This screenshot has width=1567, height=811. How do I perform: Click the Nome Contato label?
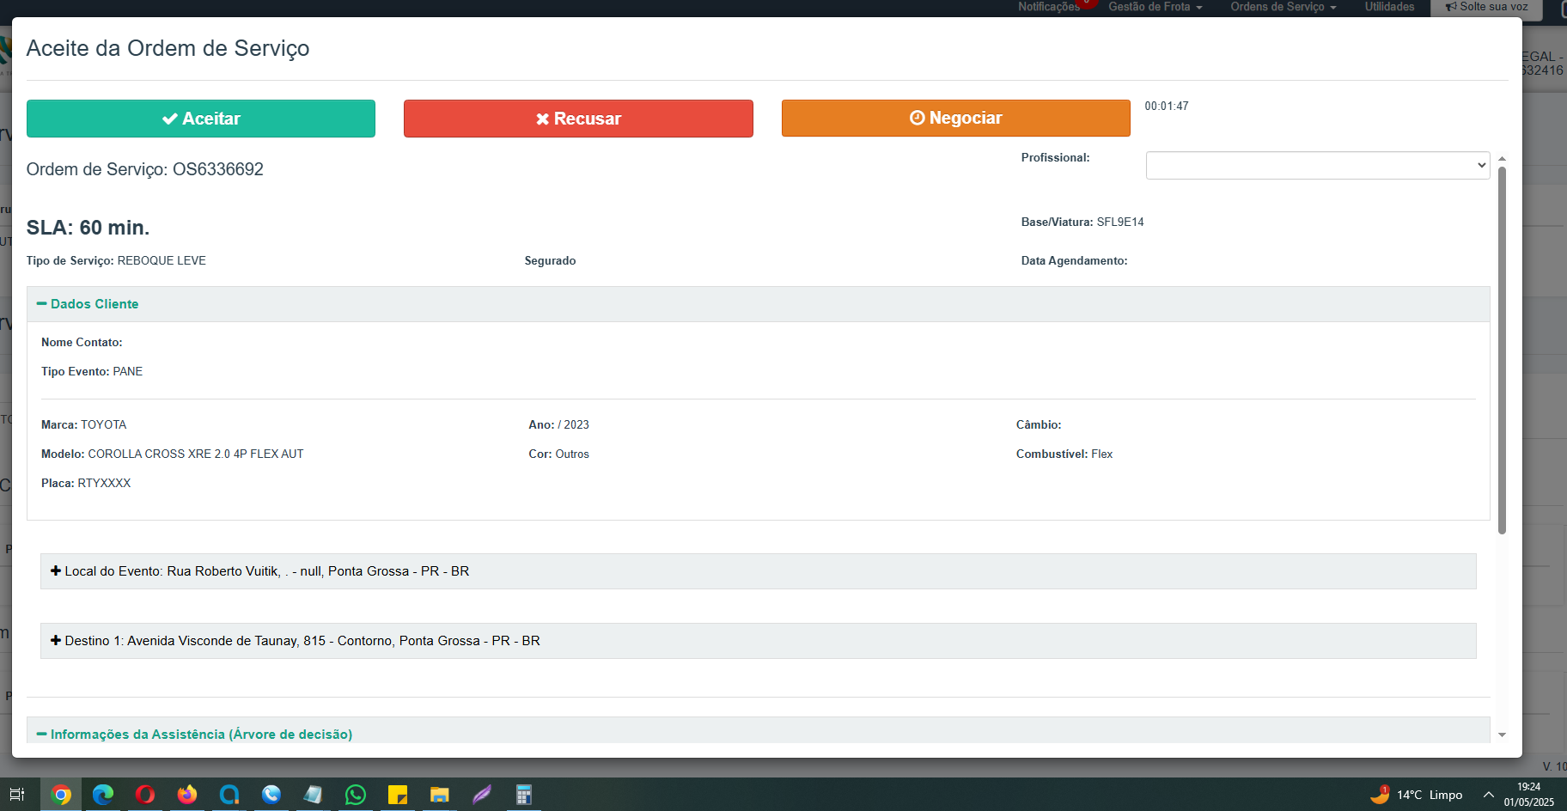point(82,343)
